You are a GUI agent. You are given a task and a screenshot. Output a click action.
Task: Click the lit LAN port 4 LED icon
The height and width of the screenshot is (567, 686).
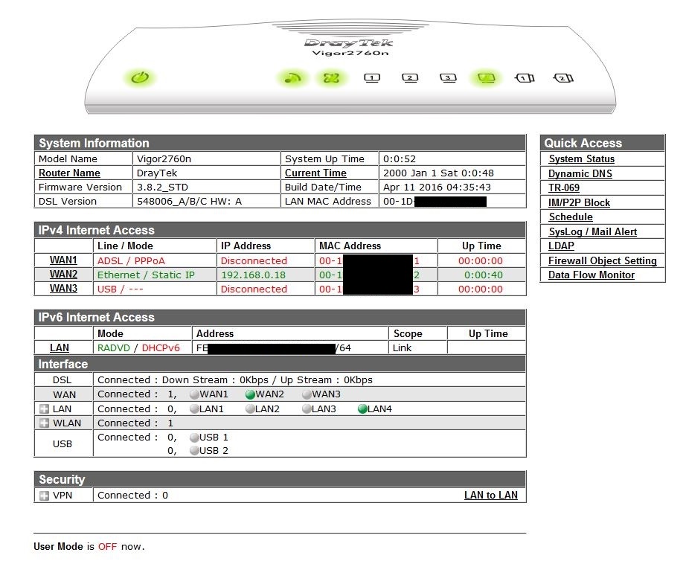486,78
